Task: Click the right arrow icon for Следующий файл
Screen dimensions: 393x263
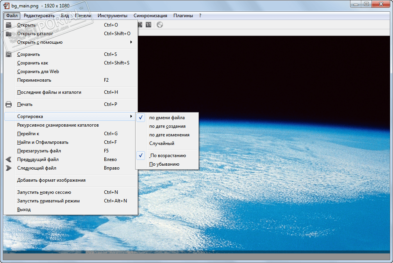Action: click(x=9, y=168)
